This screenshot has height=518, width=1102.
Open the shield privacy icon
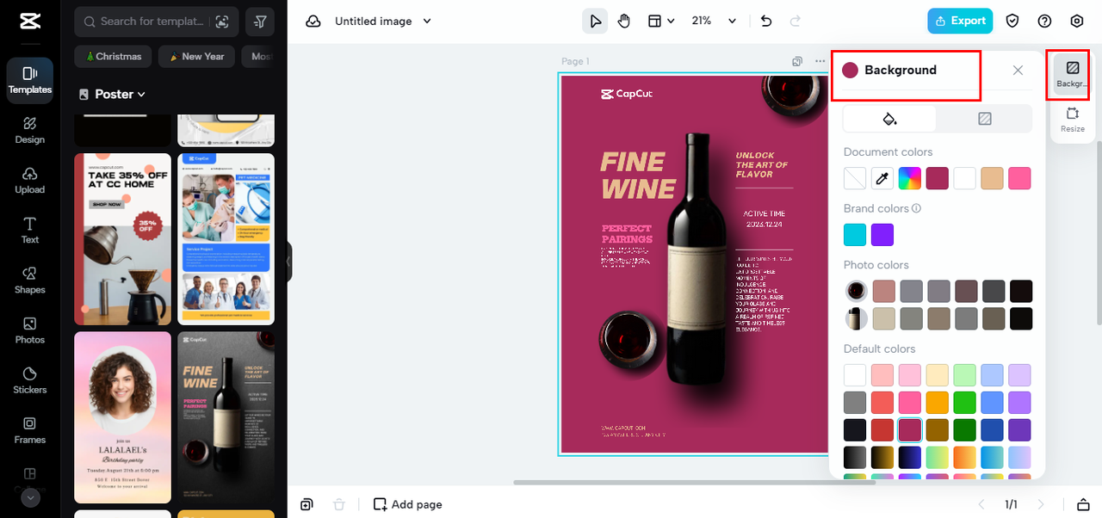click(1013, 22)
